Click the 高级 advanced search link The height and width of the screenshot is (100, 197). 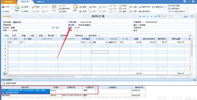[186, 17]
